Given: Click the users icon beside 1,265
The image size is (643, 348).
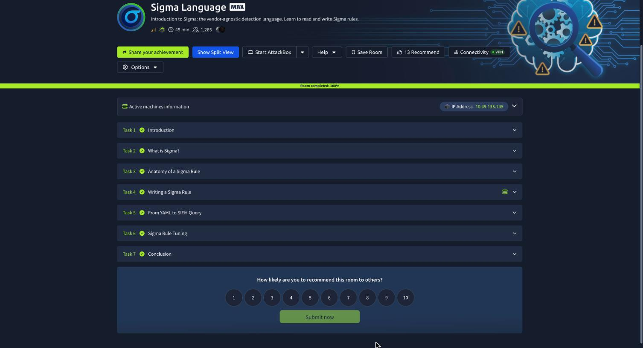Looking at the screenshot, I should [x=195, y=29].
